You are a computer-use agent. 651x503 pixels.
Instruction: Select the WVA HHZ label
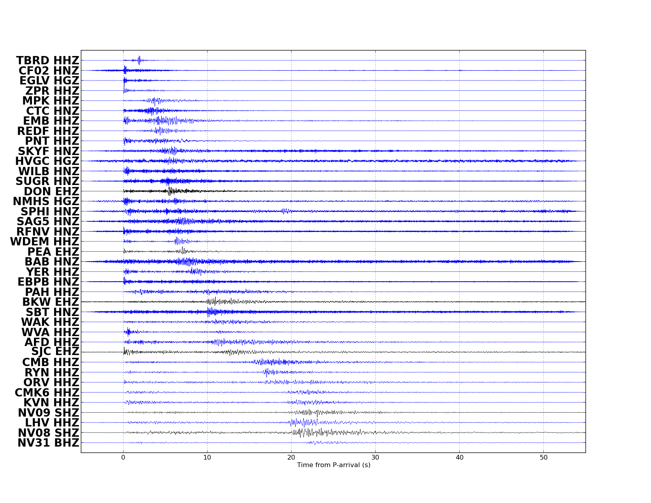(51, 333)
